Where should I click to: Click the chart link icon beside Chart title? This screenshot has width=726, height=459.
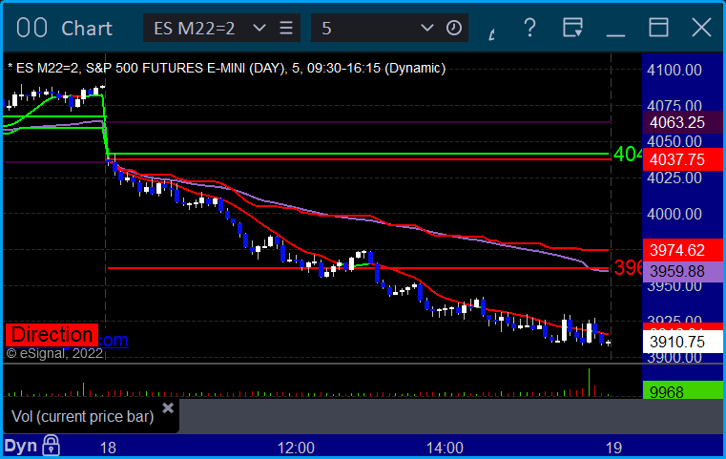point(31,28)
